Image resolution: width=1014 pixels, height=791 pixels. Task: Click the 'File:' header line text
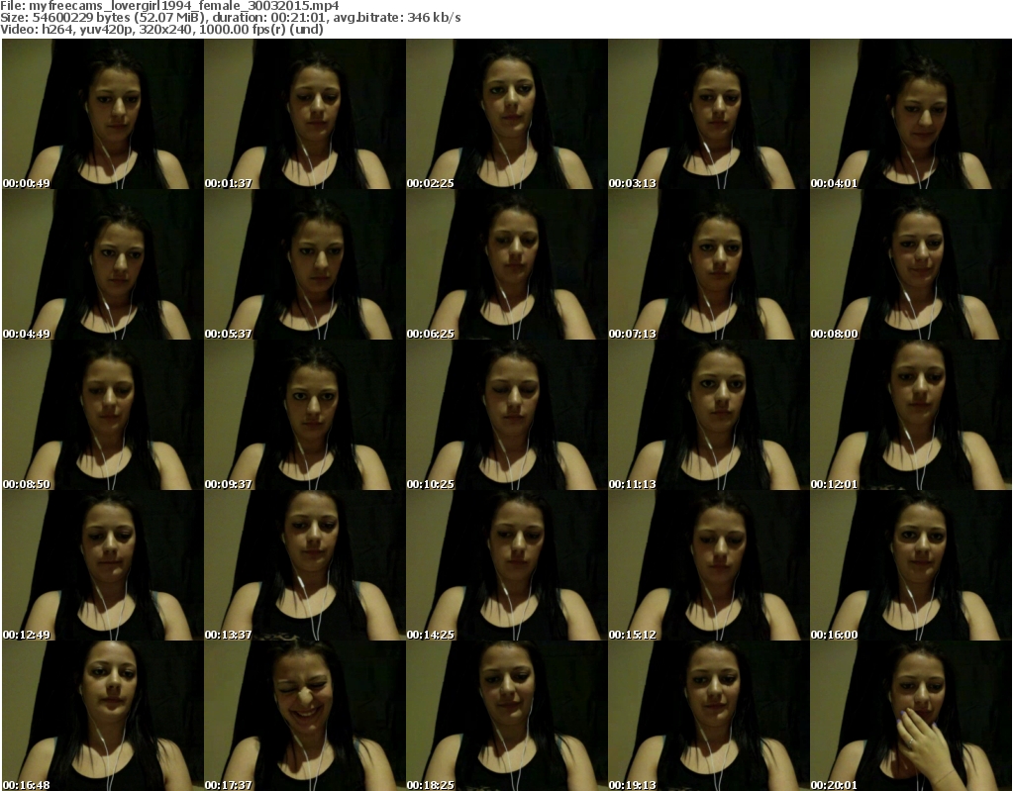(169, 6)
